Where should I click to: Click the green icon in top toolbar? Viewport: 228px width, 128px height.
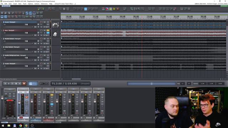(110, 9)
